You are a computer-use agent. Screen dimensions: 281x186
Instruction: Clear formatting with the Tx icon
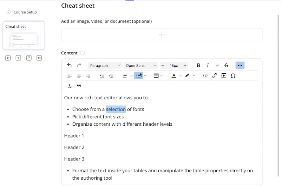[70, 86]
